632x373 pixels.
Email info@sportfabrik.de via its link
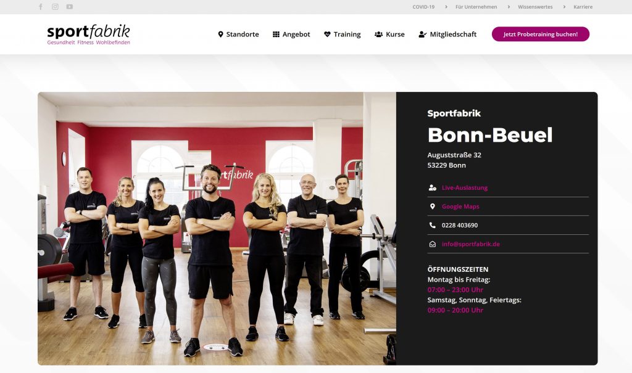pos(470,244)
